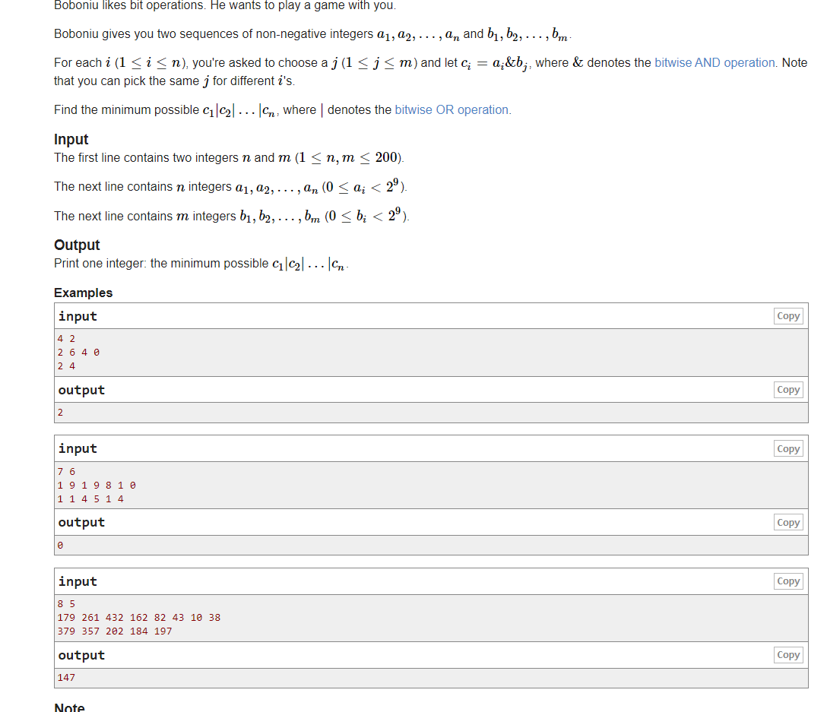This screenshot has width=827, height=712.
Task: Click the input line '2 4'
Action: pos(66,366)
